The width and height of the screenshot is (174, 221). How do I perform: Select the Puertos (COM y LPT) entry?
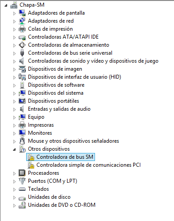(x=52, y=181)
